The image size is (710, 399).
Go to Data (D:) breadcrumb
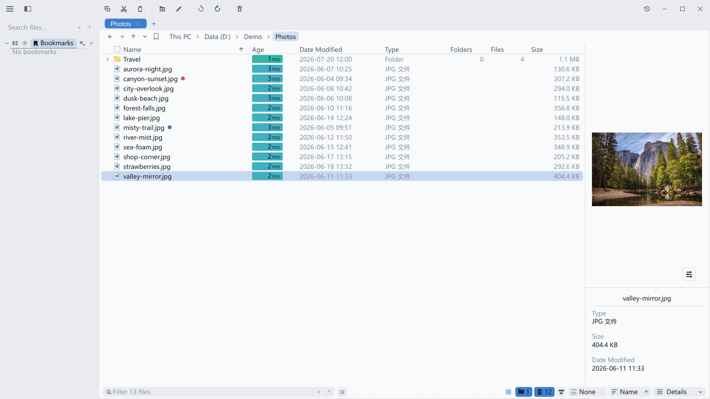[217, 37]
